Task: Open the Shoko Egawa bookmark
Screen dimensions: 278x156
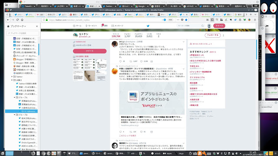Action: tap(27, 143)
